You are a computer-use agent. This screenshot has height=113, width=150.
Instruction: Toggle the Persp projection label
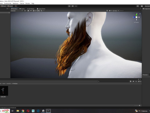[x=136, y=22]
